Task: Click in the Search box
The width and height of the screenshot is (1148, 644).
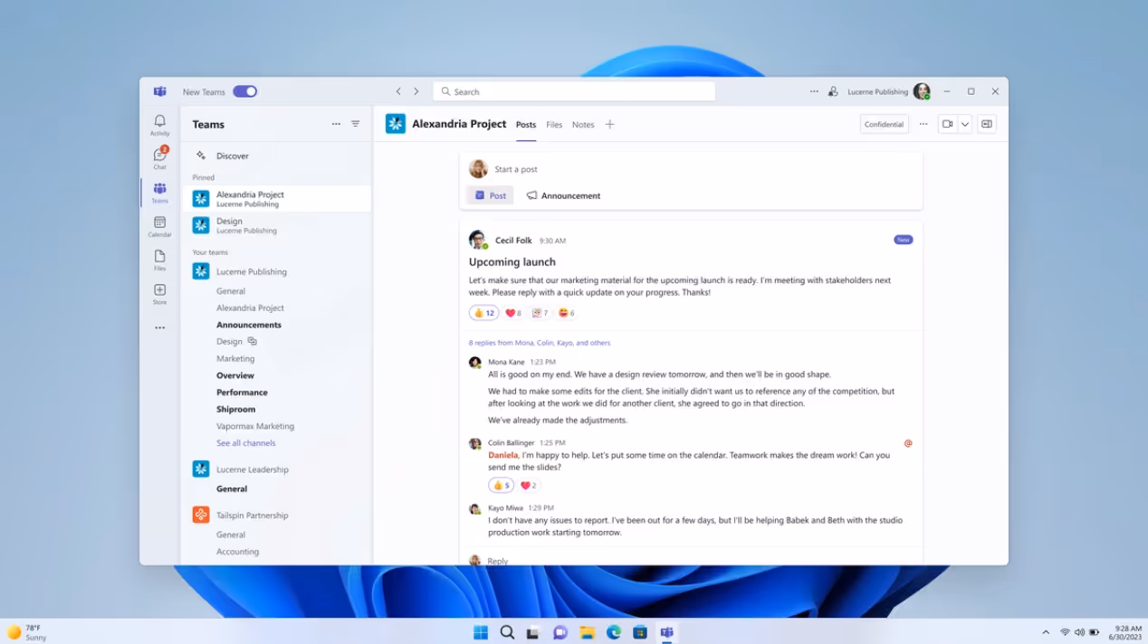Action: (574, 91)
